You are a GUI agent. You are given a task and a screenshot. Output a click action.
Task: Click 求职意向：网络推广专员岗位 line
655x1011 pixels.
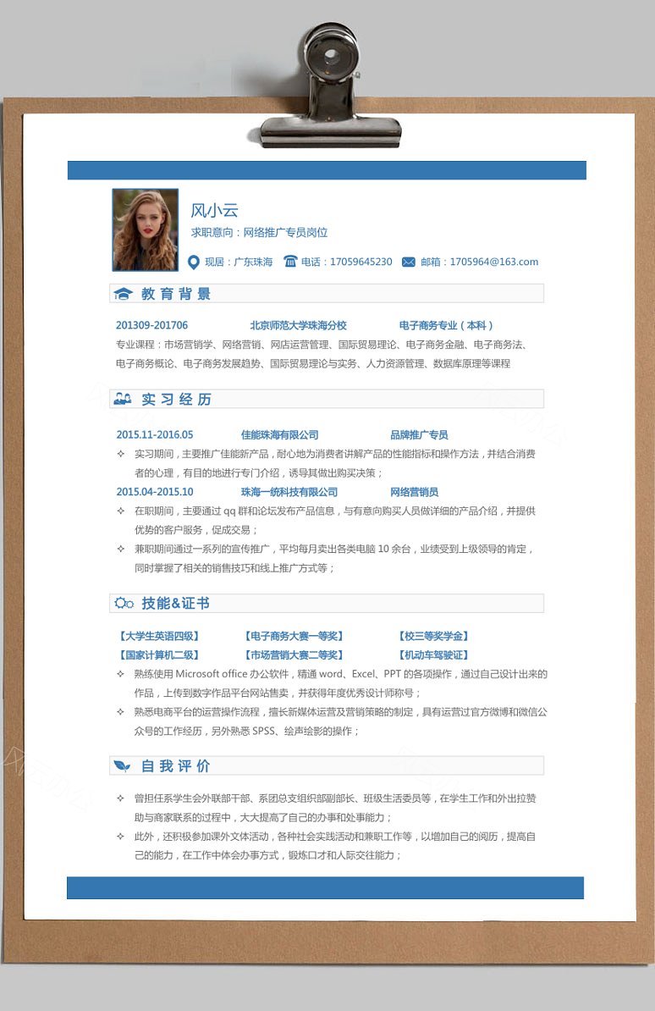point(259,232)
